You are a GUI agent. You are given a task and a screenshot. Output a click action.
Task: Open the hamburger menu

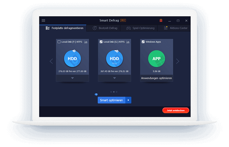point(43,21)
